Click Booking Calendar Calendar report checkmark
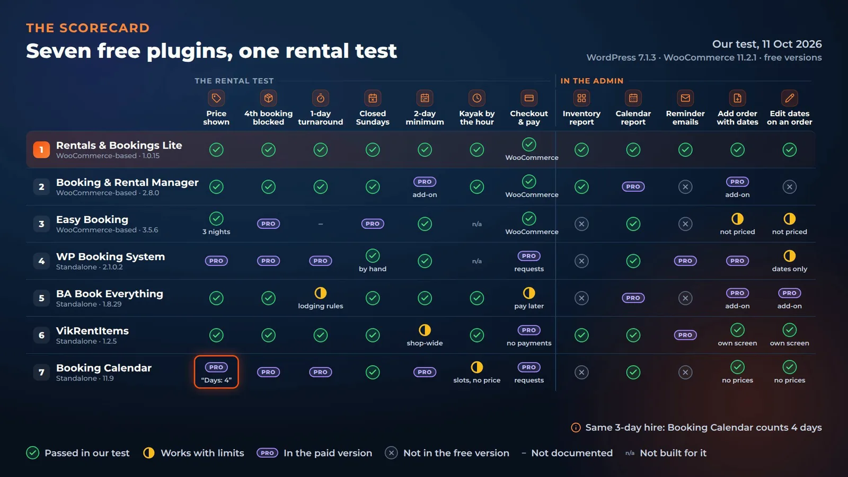Viewport: 848px width, 477px height. point(633,372)
